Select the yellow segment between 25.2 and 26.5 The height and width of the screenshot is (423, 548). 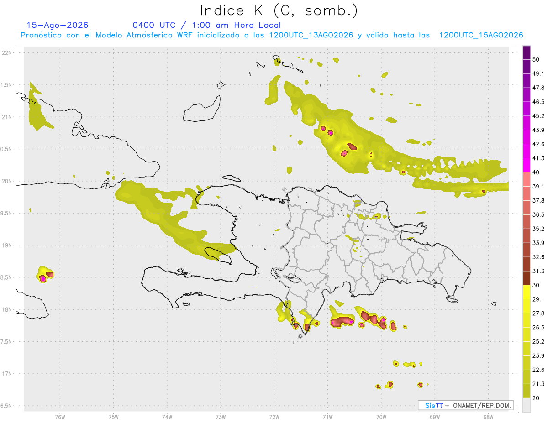[x=527, y=334]
